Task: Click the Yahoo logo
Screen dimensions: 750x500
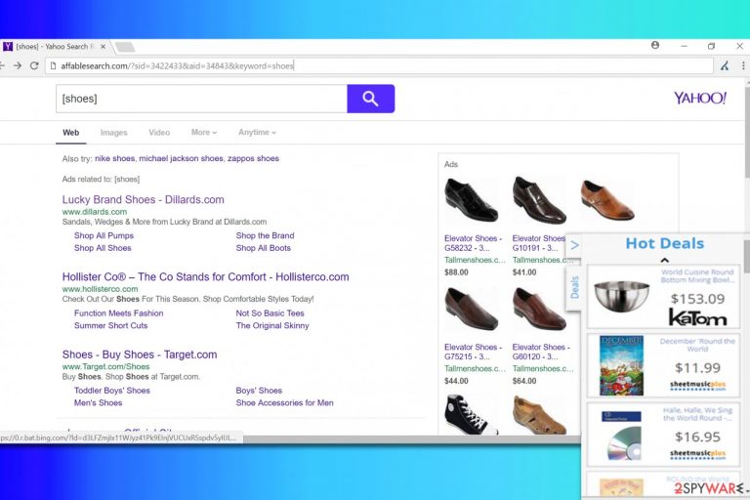Action: [x=700, y=98]
